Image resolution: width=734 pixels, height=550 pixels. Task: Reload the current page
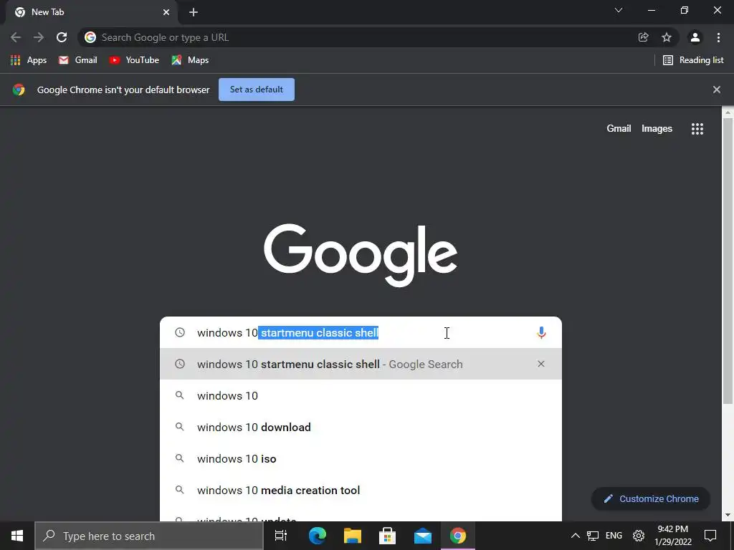[62, 37]
